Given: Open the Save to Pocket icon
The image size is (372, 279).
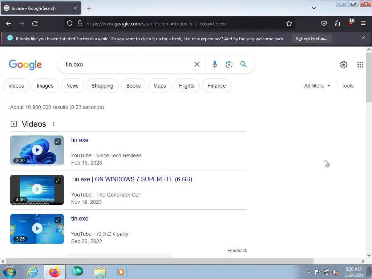Looking at the screenshot, I should click(324, 24).
